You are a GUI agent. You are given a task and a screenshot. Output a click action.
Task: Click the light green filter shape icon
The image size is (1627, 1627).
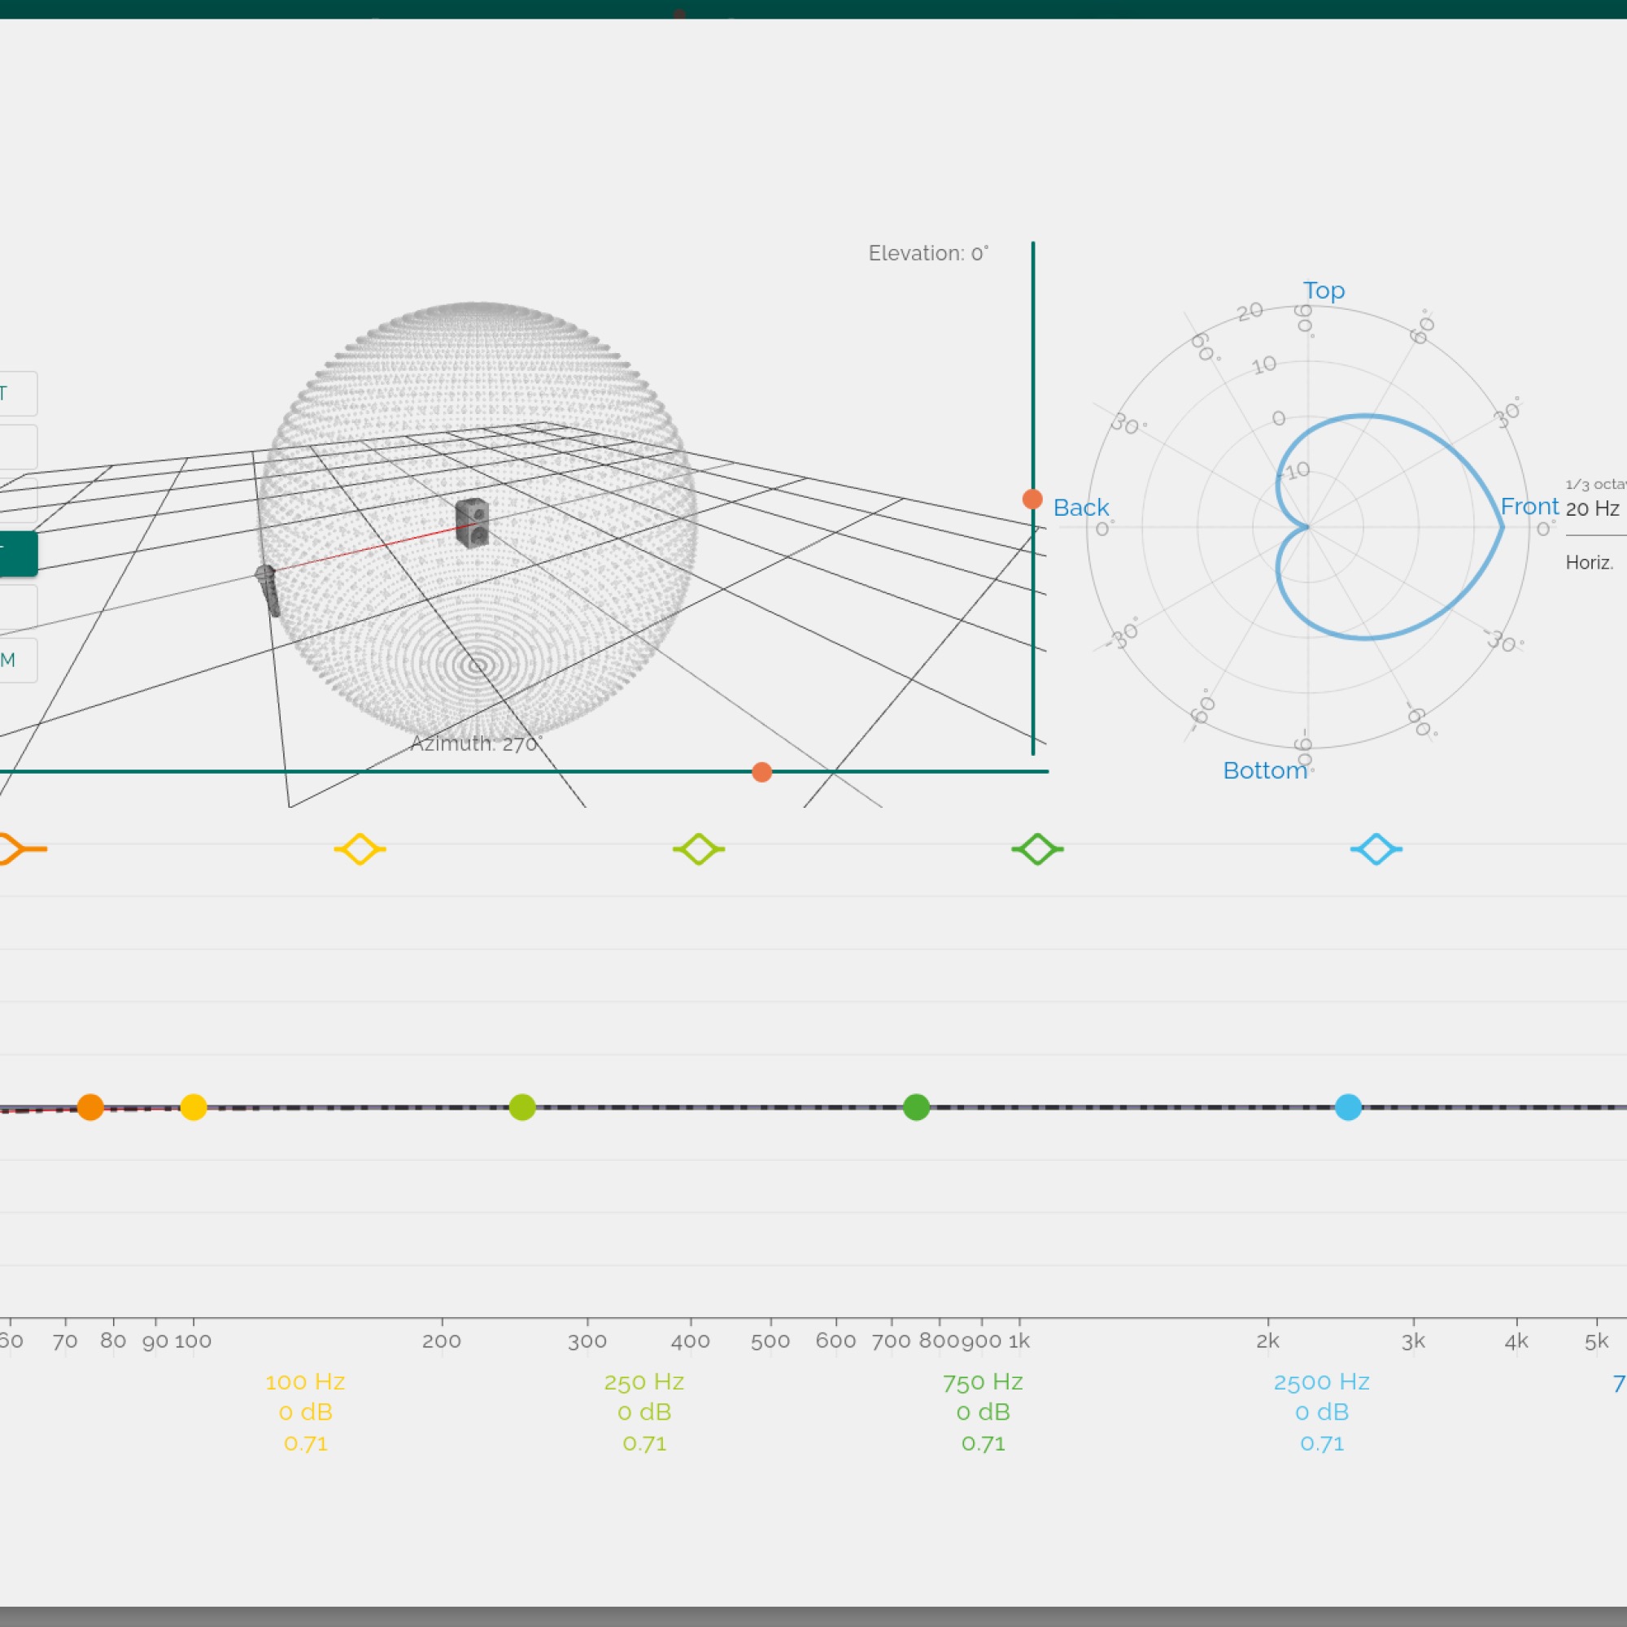pos(698,848)
